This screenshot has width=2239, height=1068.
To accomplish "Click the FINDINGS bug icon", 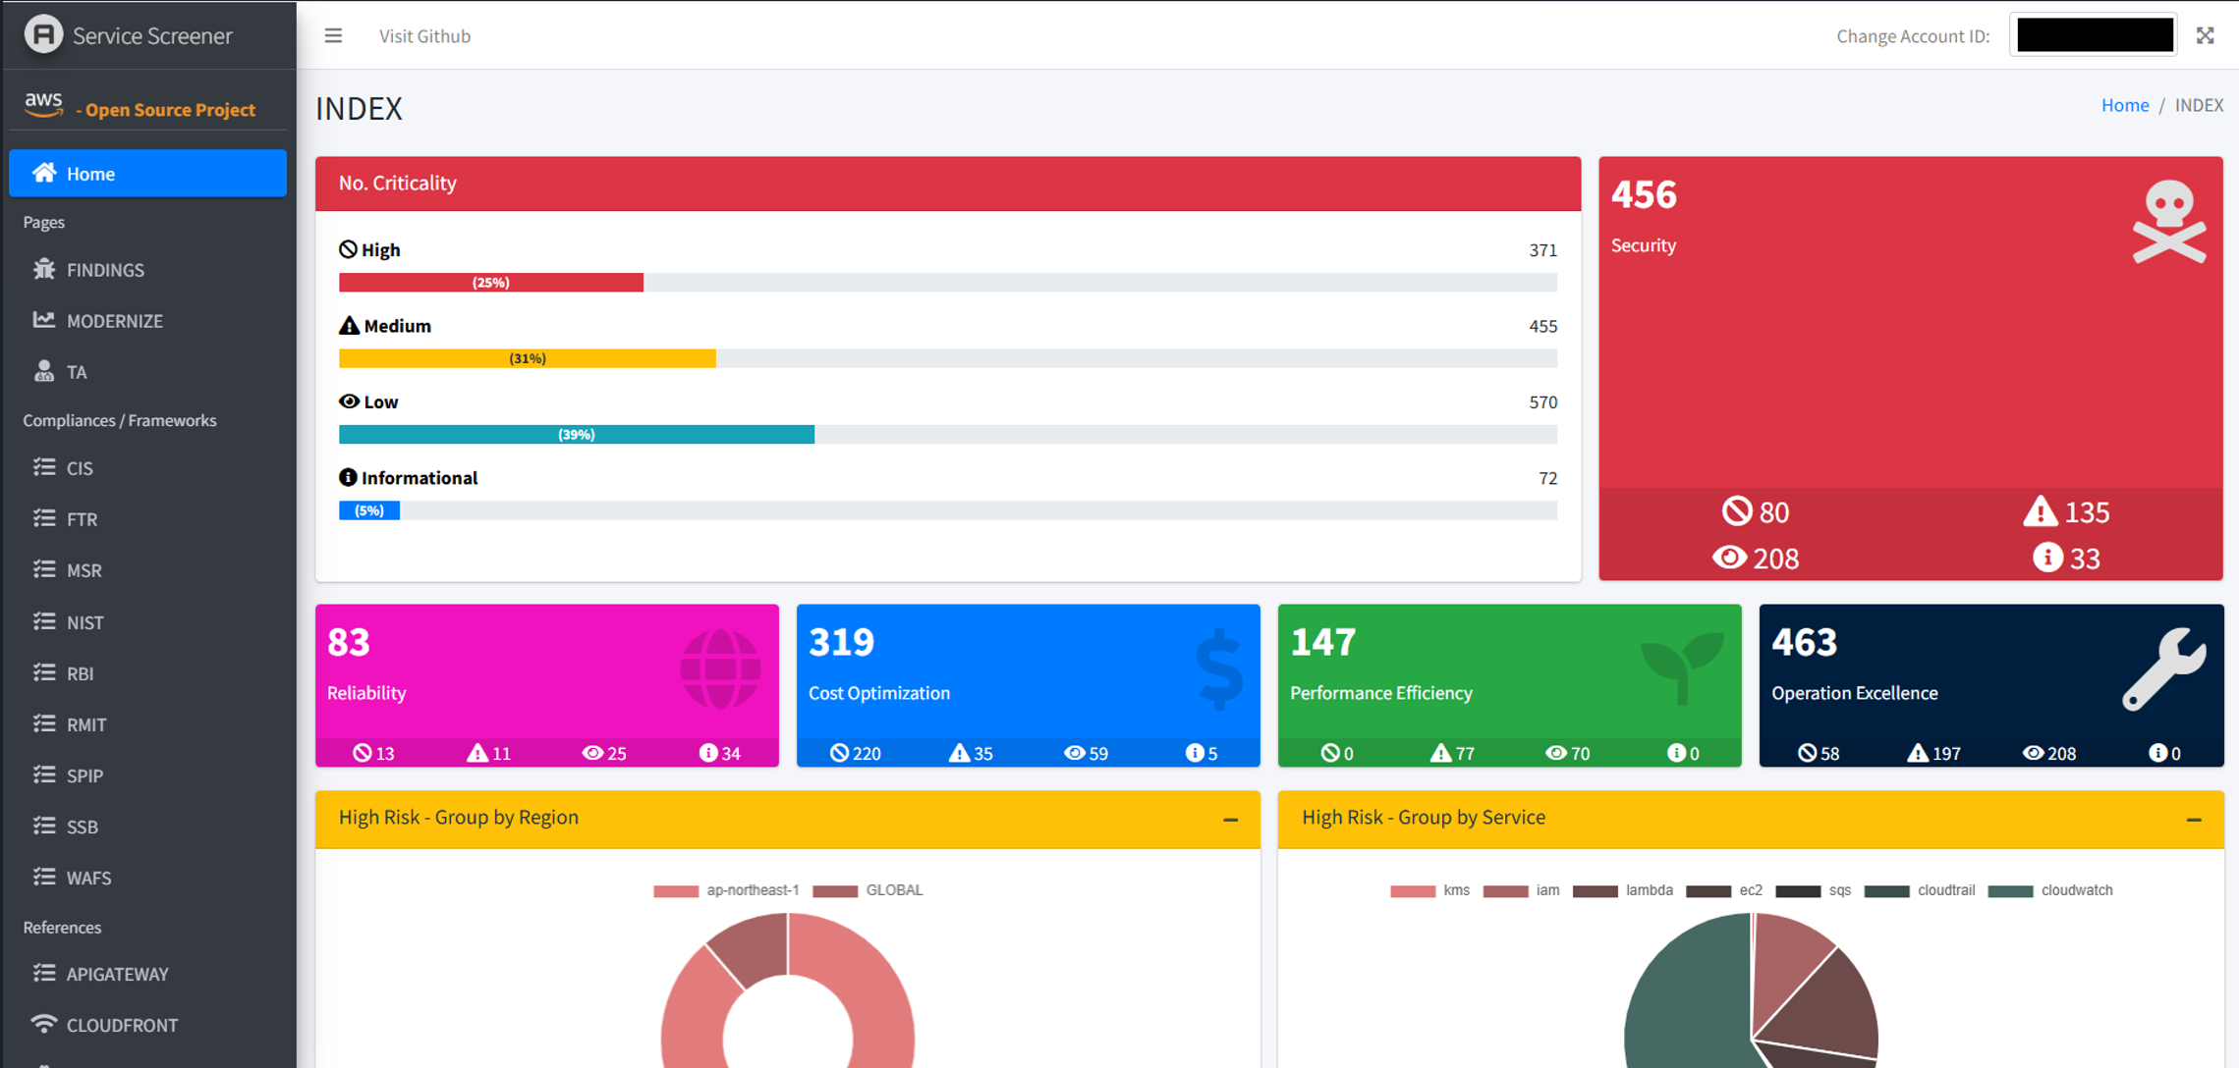I will [x=44, y=269].
